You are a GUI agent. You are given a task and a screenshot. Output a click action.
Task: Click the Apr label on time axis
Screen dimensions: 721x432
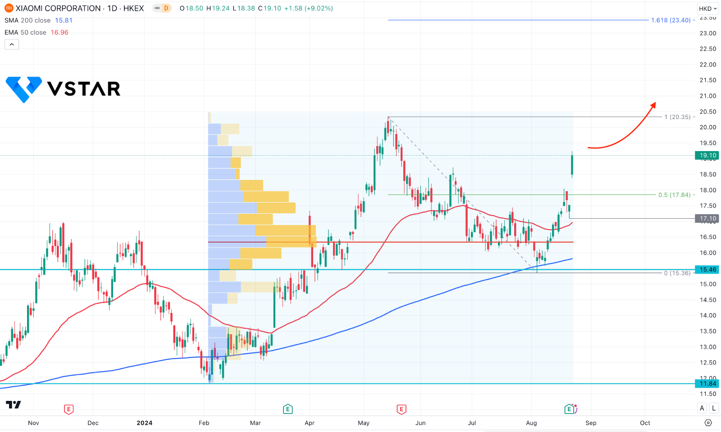(310, 423)
